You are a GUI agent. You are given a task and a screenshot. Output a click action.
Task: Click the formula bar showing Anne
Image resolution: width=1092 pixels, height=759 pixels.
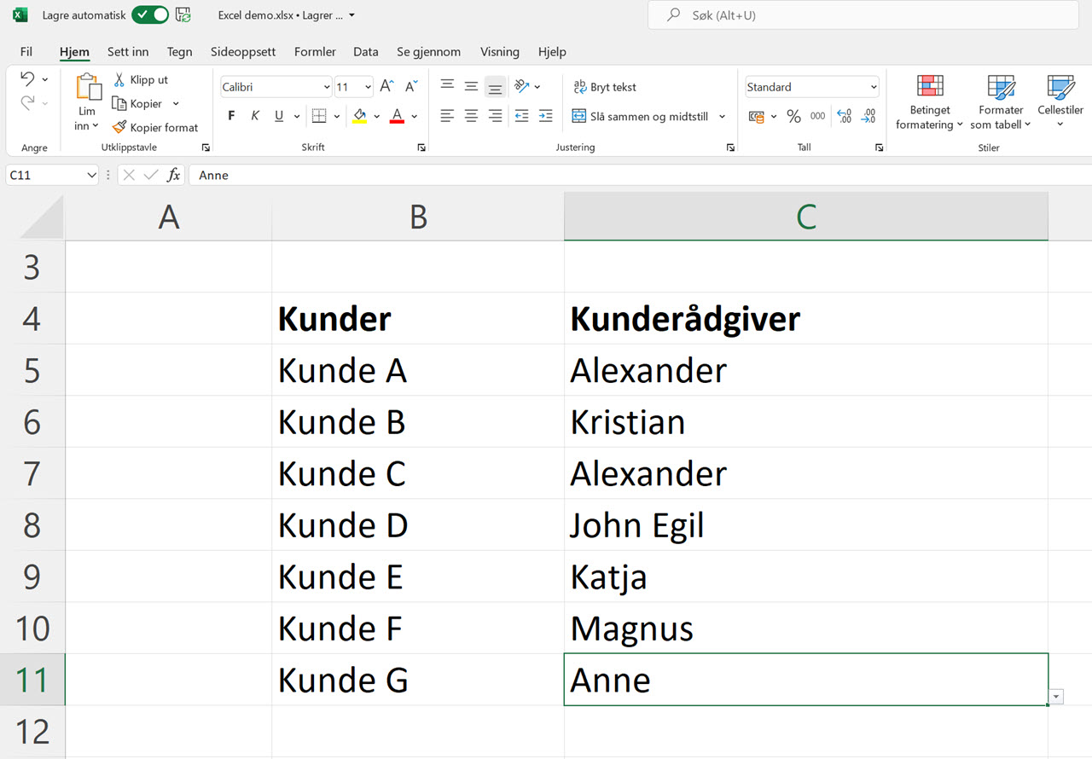pyautogui.click(x=640, y=175)
